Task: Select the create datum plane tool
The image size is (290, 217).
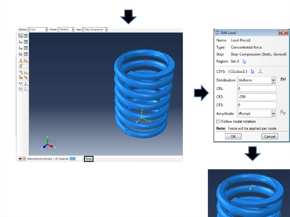Action: coord(20,89)
